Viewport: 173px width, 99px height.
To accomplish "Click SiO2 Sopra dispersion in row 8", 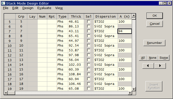I will [106, 36].
